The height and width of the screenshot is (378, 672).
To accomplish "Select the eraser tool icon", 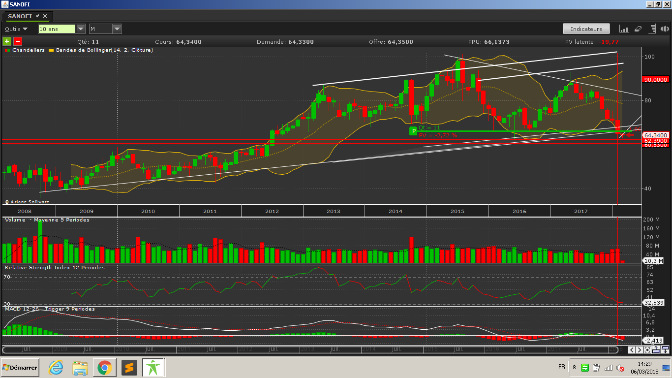I will [x=638, y=29].
